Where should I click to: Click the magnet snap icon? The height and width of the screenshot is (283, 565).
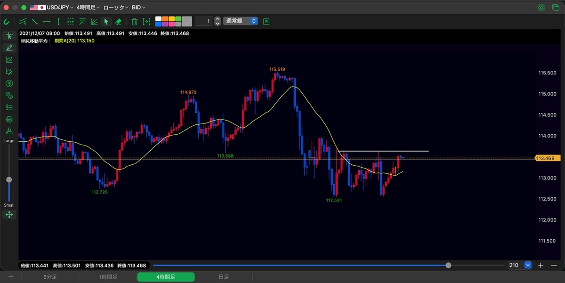(x=7, y=21)
